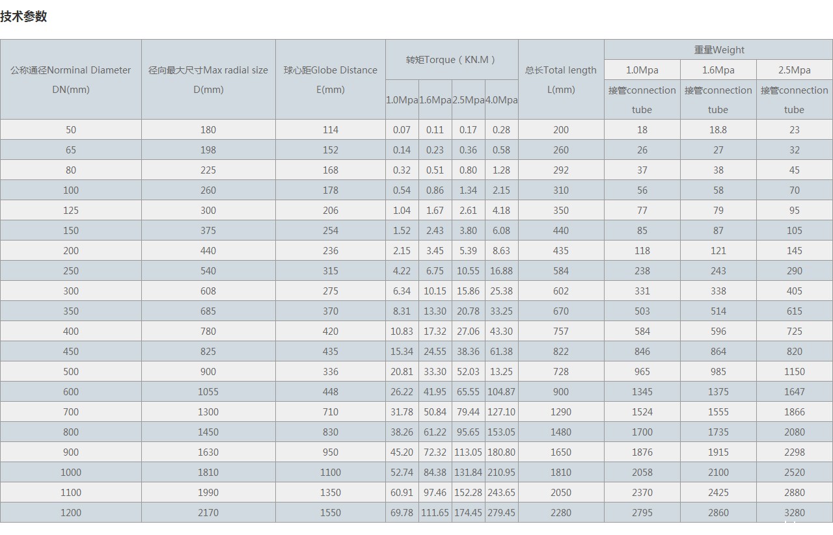
Task: Select torque value 279.45
Action: coord(501,512)
